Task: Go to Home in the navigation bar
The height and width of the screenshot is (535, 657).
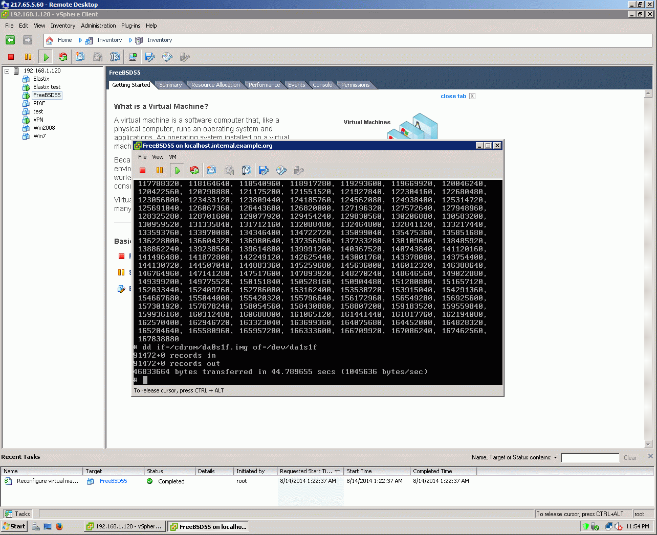Action: tap(64, 40)
